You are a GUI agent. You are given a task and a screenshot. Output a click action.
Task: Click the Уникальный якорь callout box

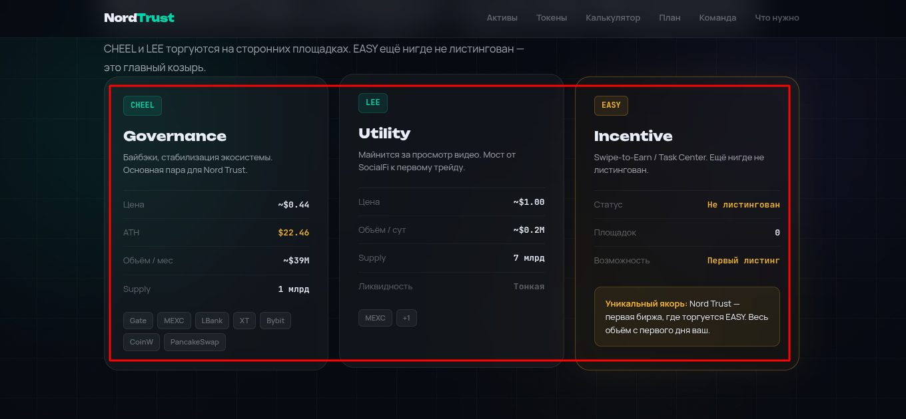point(687,317)
